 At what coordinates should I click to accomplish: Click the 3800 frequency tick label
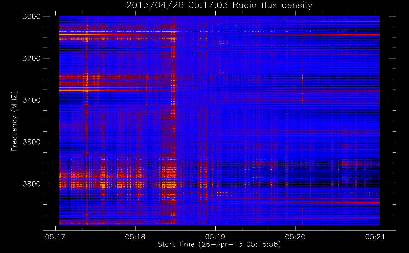32,184
